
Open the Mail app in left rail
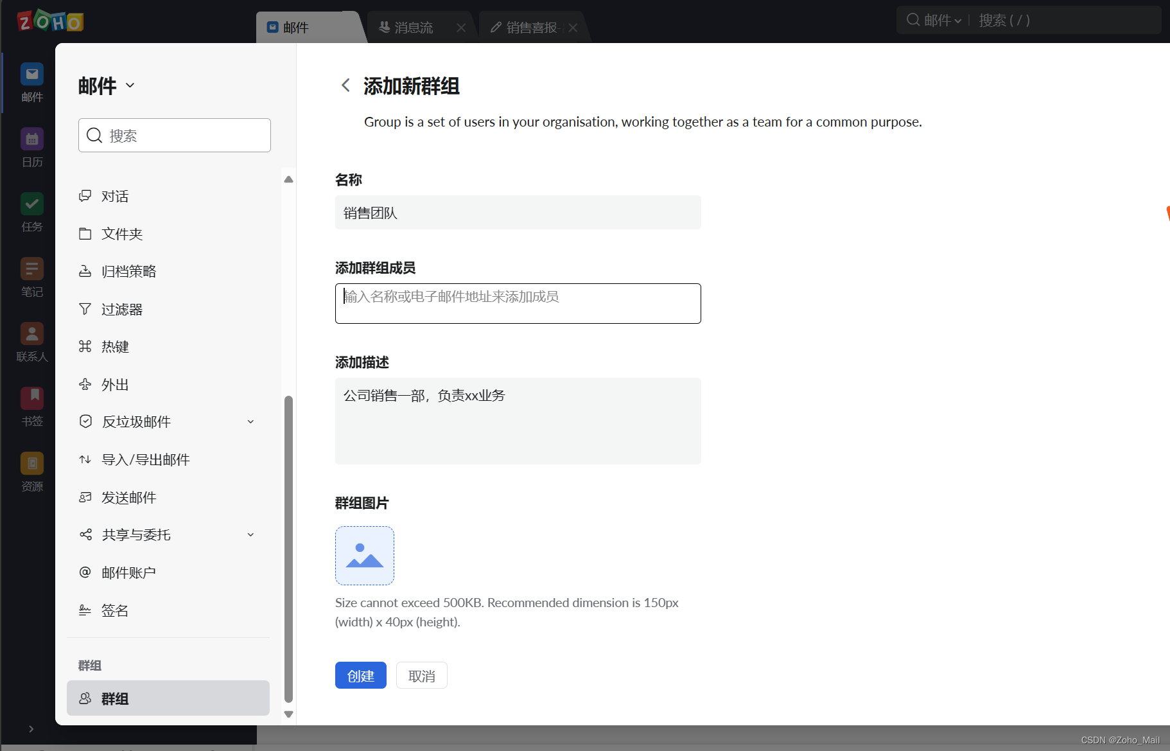pyautogui.click(x=31, y=82)
